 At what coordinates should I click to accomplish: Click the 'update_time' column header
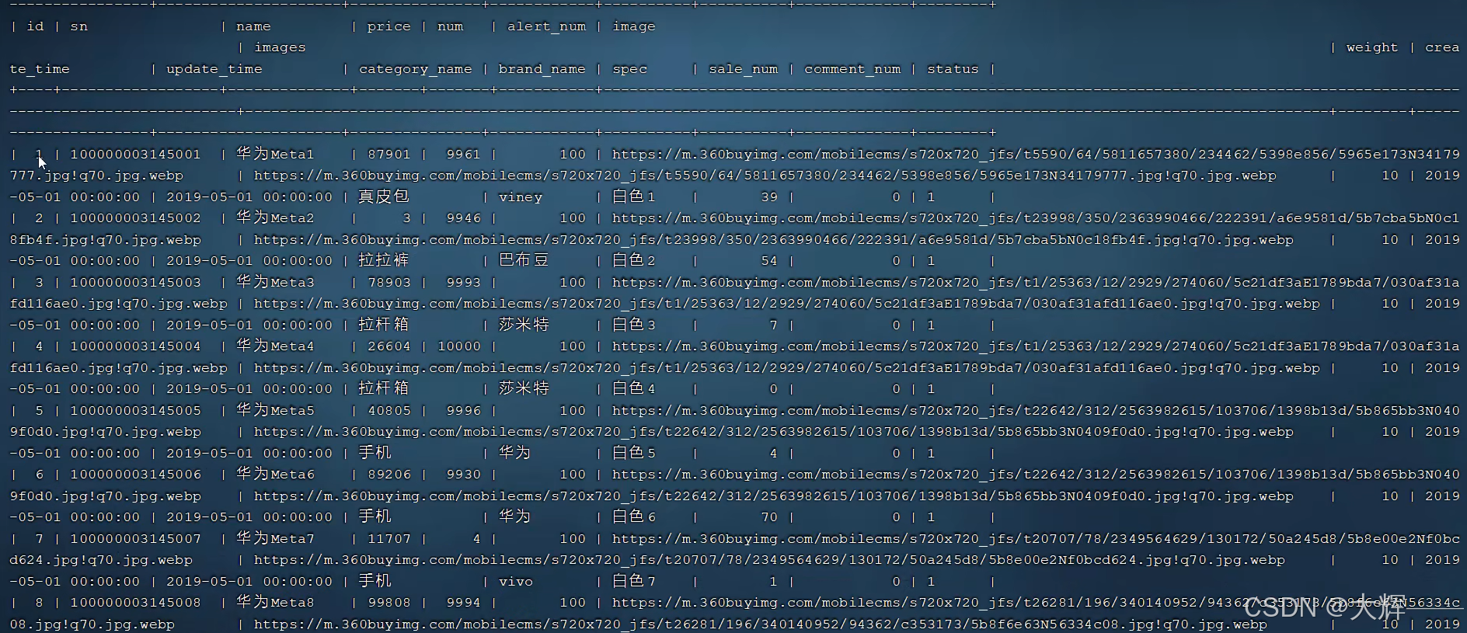(x=214, y=69)
